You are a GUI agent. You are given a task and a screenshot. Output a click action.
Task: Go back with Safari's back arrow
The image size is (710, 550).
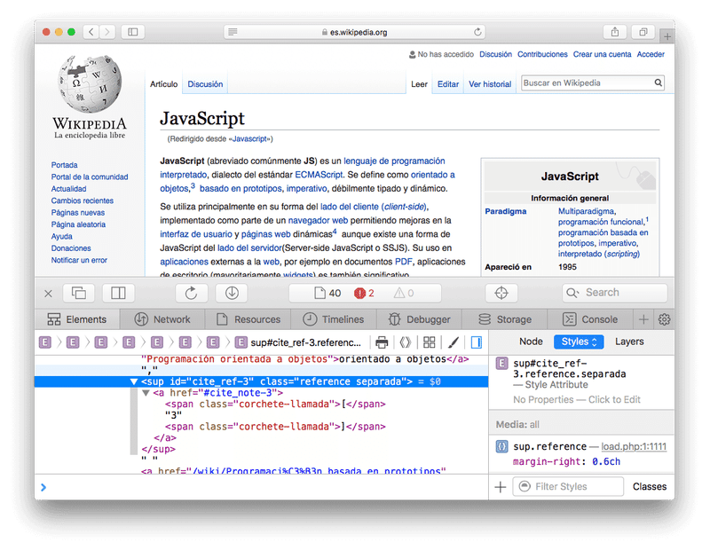point(91,32)
